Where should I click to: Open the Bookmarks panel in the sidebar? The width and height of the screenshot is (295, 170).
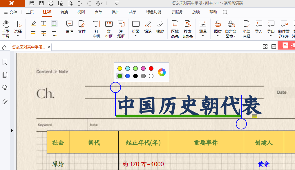tap(5, 62)
